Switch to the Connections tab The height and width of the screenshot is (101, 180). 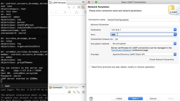tap(56, 87)
